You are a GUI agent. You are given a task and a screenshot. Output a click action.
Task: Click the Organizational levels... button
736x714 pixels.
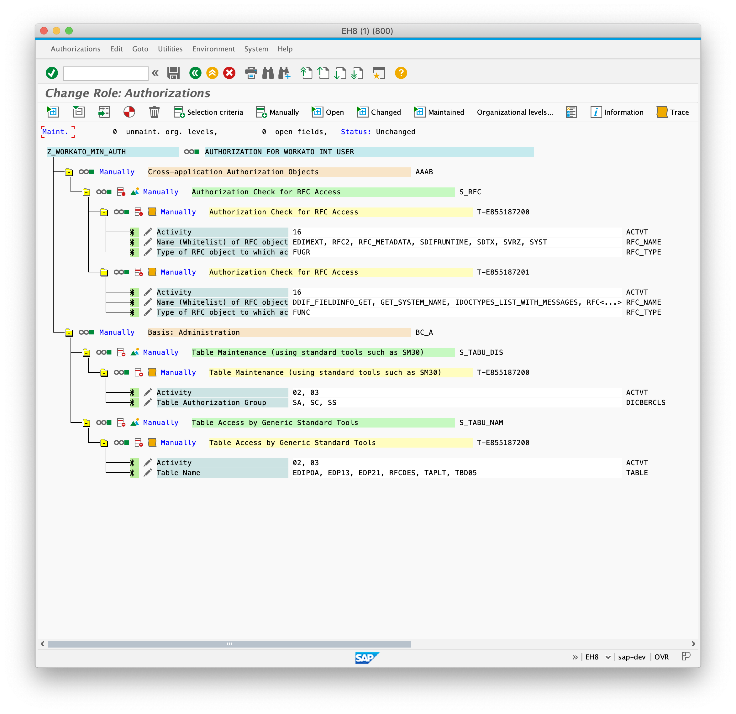pos(514,112)
